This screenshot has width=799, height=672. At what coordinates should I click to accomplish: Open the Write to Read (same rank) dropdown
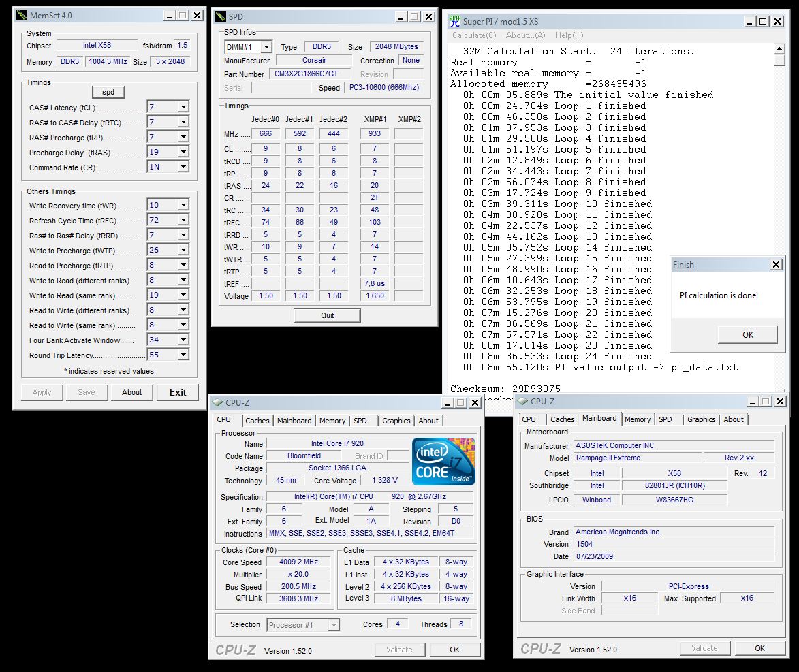point(183,295)
